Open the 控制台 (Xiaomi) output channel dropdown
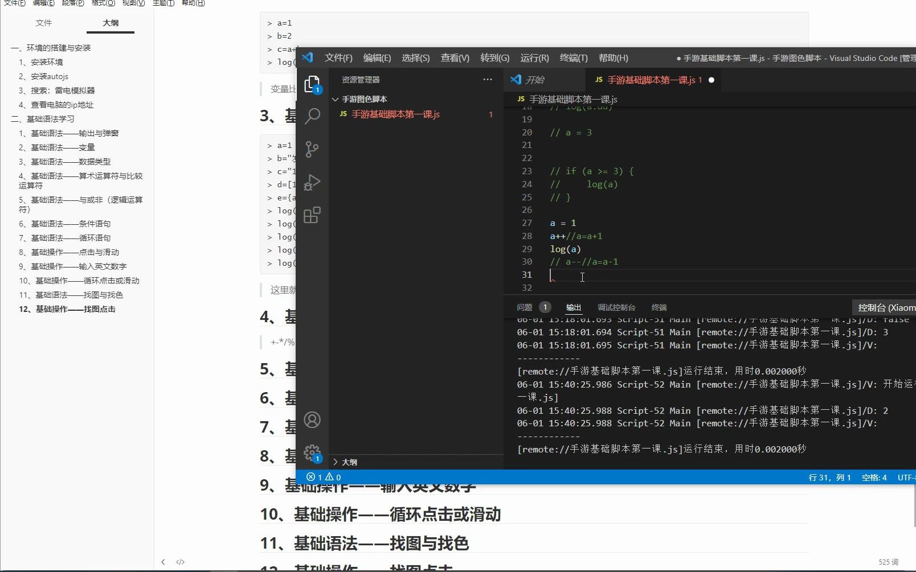The image size is (916, 572). [884, 307]
